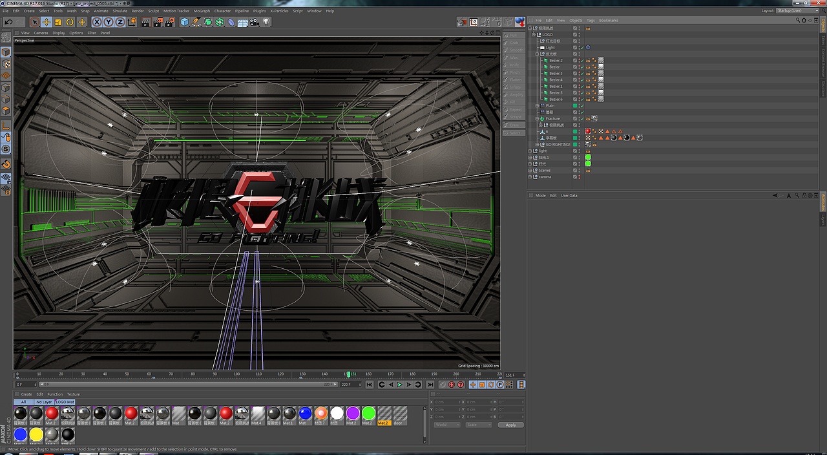The height and width of the screenshot is (455, 827).
Task: Click the coordinate system icon
Action: click(x=132, y=22)
